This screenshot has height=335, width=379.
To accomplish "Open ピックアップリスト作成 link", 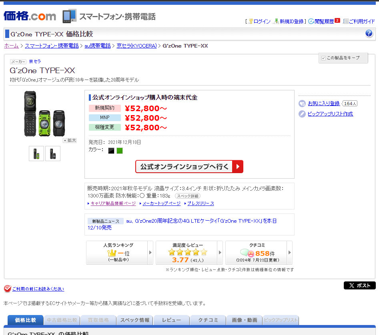I will pos(331,114).
